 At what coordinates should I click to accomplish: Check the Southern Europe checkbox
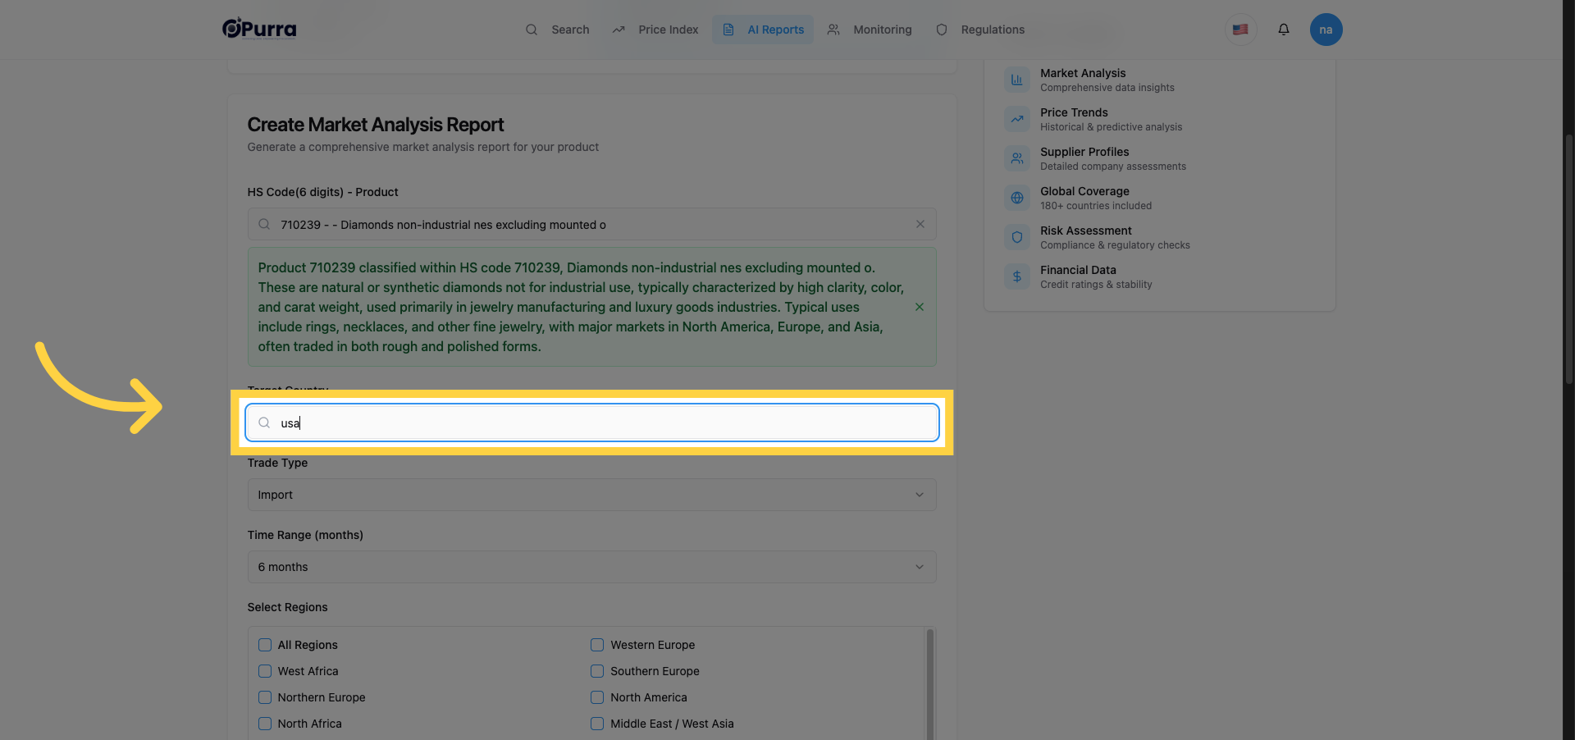597,671
